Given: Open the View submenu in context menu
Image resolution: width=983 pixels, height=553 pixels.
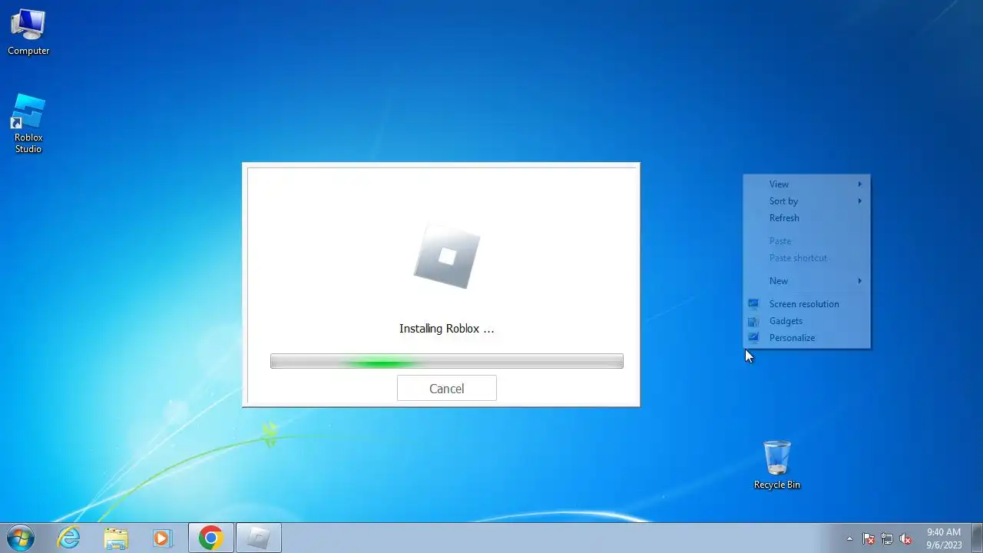Looking at the screenshot, I should pyautogui.click(x=806, y=184).
